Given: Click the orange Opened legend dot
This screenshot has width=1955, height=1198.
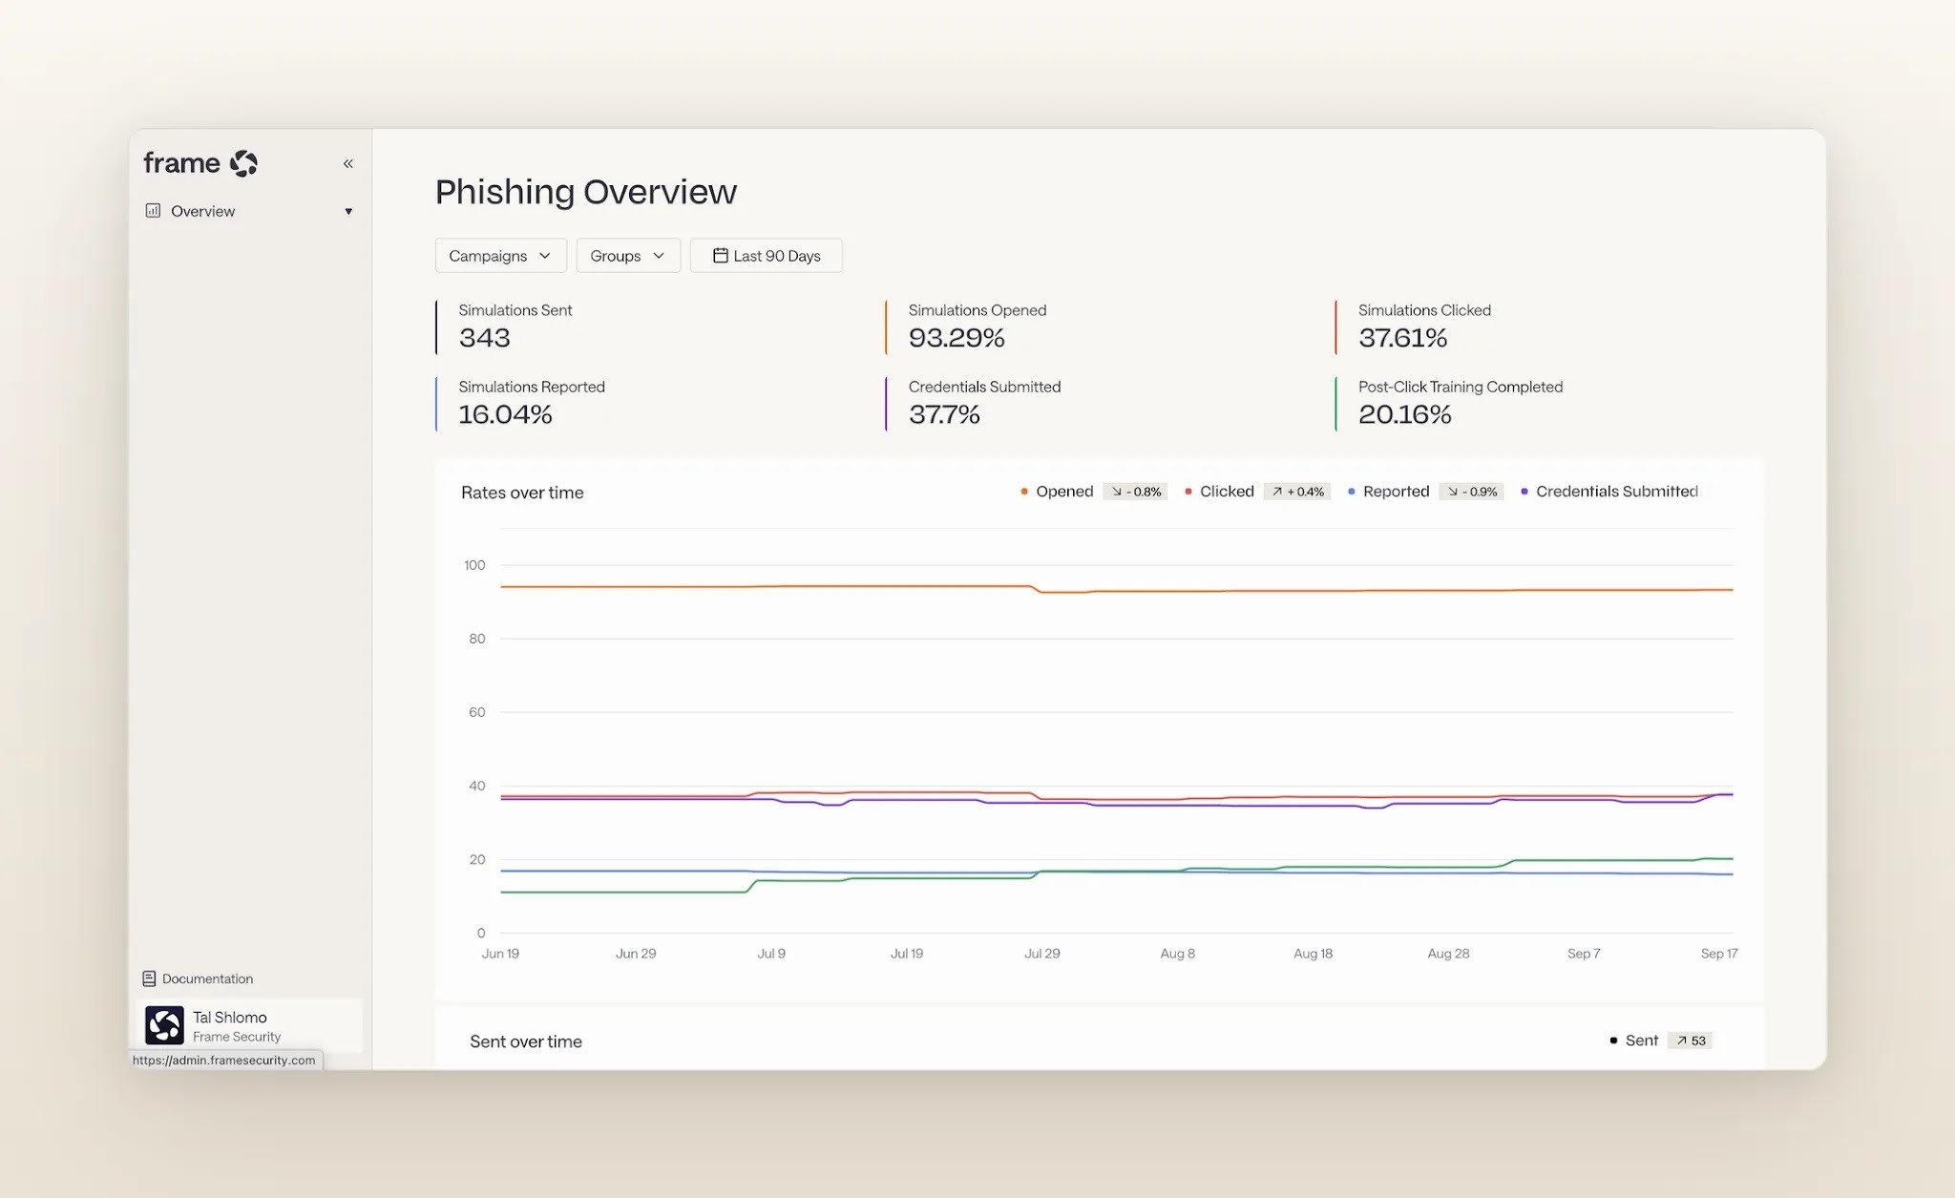Looking at the screenshot, I should tap(1024, 492).
